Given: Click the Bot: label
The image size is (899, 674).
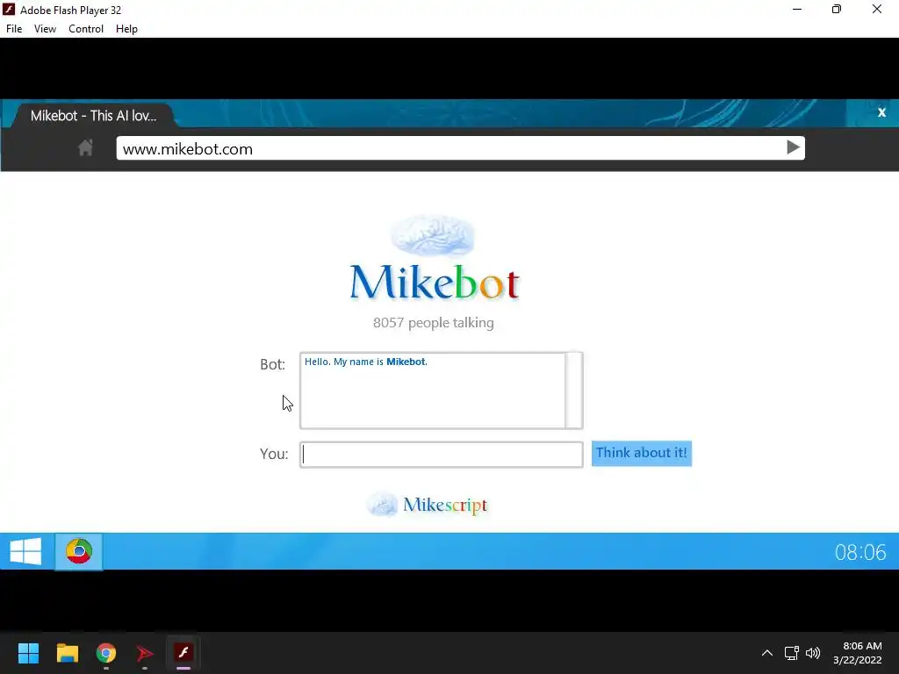Looking at the screenshot, I should tap(272, 364).
